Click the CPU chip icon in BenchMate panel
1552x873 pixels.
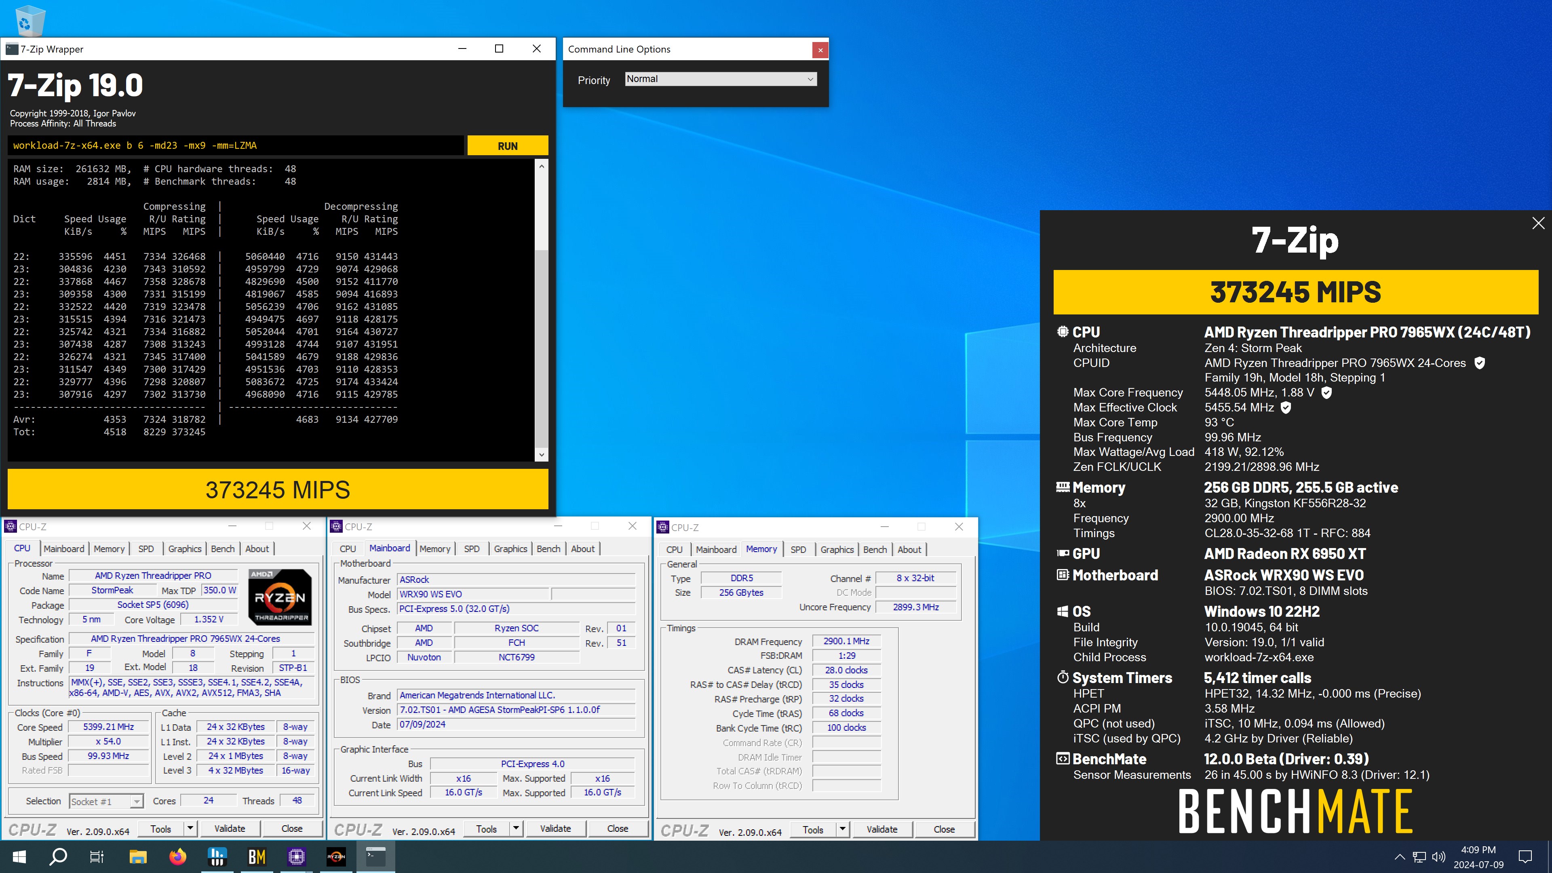coord(1063,331)
